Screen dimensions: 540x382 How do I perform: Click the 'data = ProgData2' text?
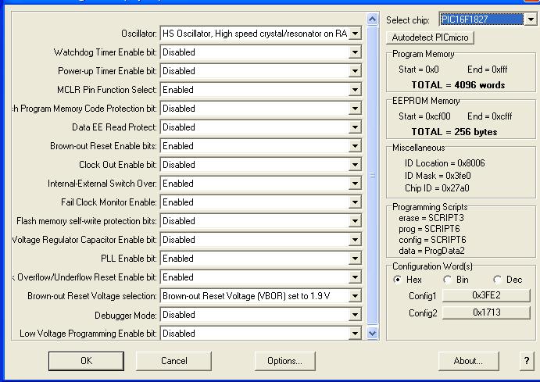(431, 251)
